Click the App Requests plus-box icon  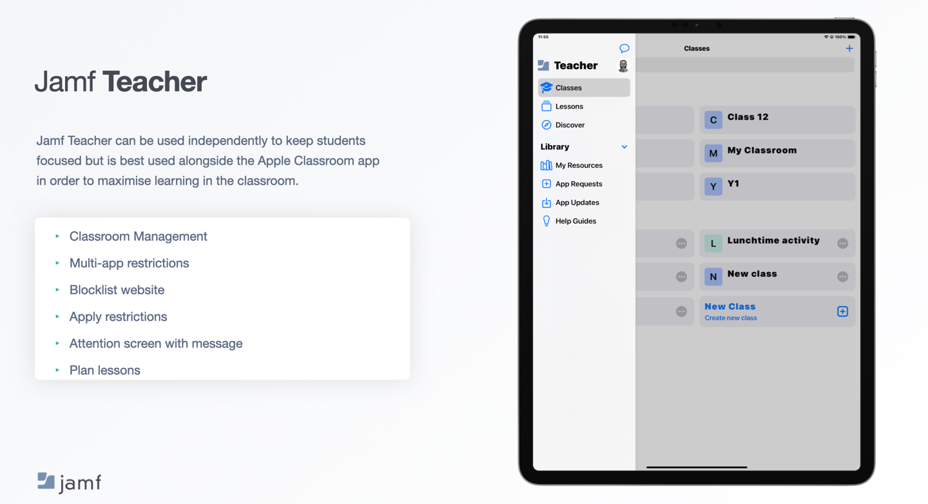[x=546, y=184]
